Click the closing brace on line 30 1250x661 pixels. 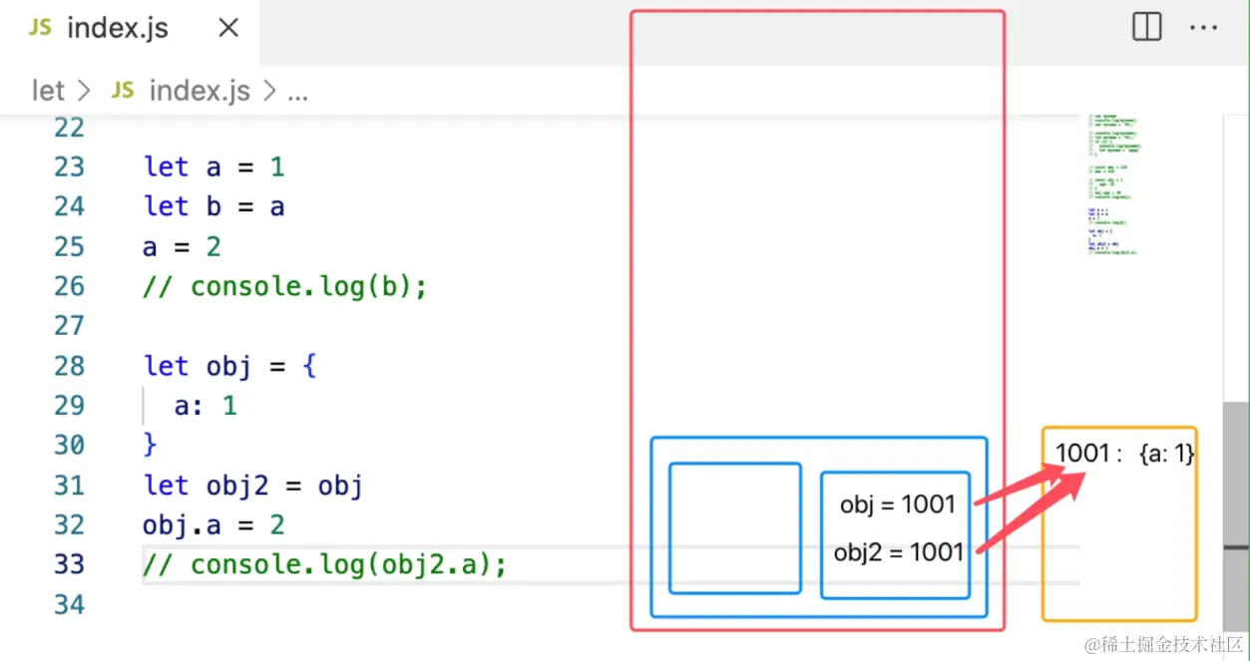(151, 445)
